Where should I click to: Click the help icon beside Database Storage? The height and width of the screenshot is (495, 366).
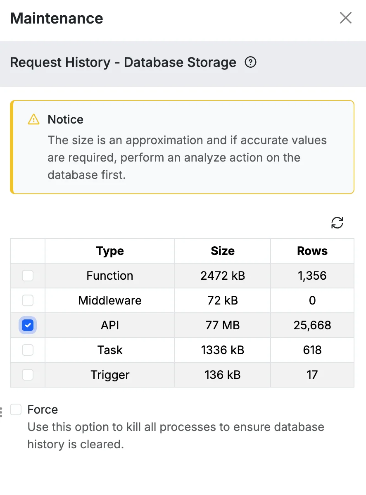tap(250, 62)
